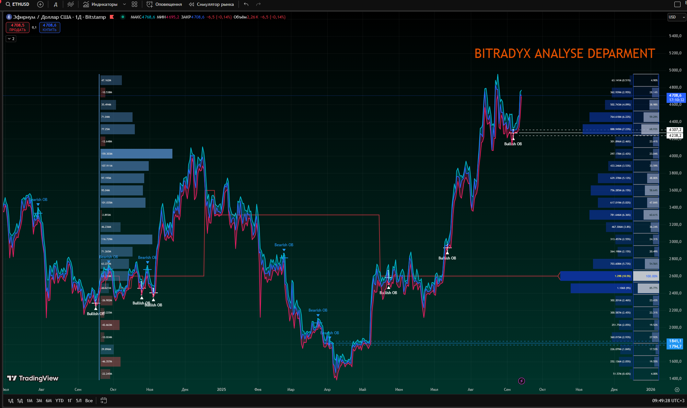The image size is (687, 408).
Task: Open the price scale settings gear icon
Action: 677,390
